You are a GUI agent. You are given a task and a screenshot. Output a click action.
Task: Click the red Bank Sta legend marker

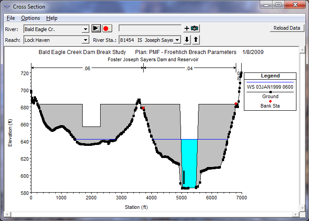click(270, 101)
